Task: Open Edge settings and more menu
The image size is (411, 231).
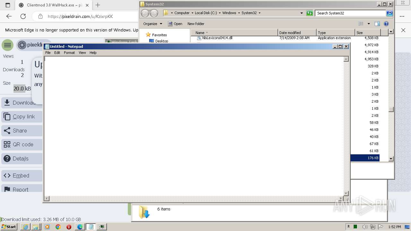Action: [402, 16]
